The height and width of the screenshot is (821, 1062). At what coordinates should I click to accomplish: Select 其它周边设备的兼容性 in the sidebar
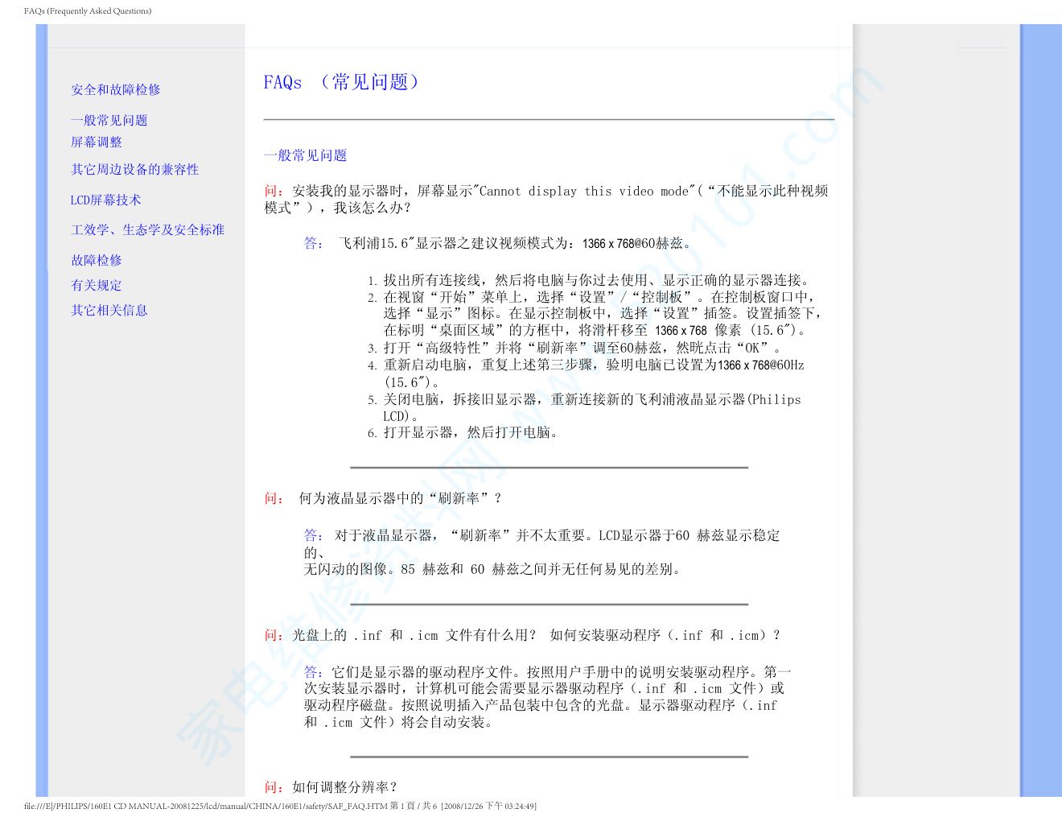tap(134, 169)
